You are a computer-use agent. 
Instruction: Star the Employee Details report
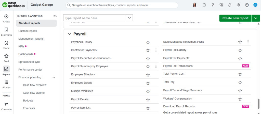(x=148, y=83)
